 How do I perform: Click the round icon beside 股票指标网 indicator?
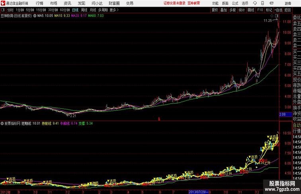click(x=2, y=123)
